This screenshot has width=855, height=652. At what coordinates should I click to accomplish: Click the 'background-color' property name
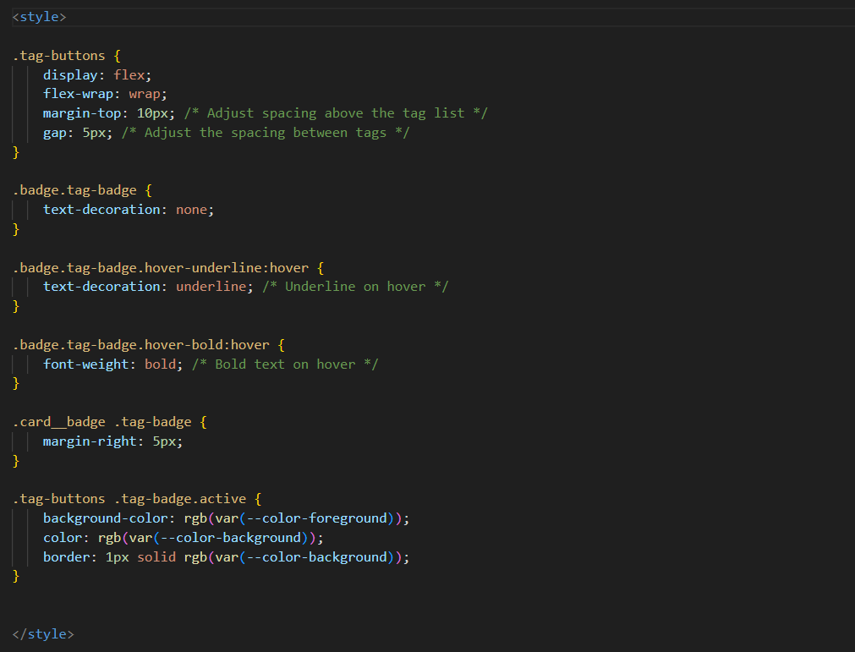tap(106, 518)
